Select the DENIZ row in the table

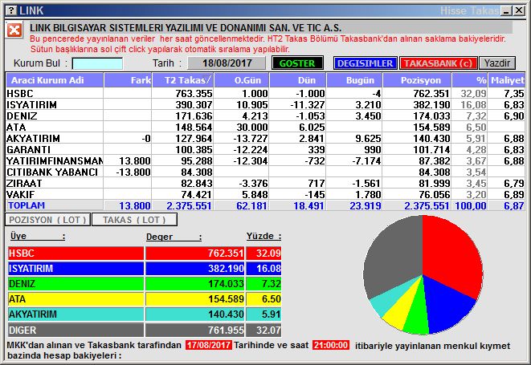265,116
